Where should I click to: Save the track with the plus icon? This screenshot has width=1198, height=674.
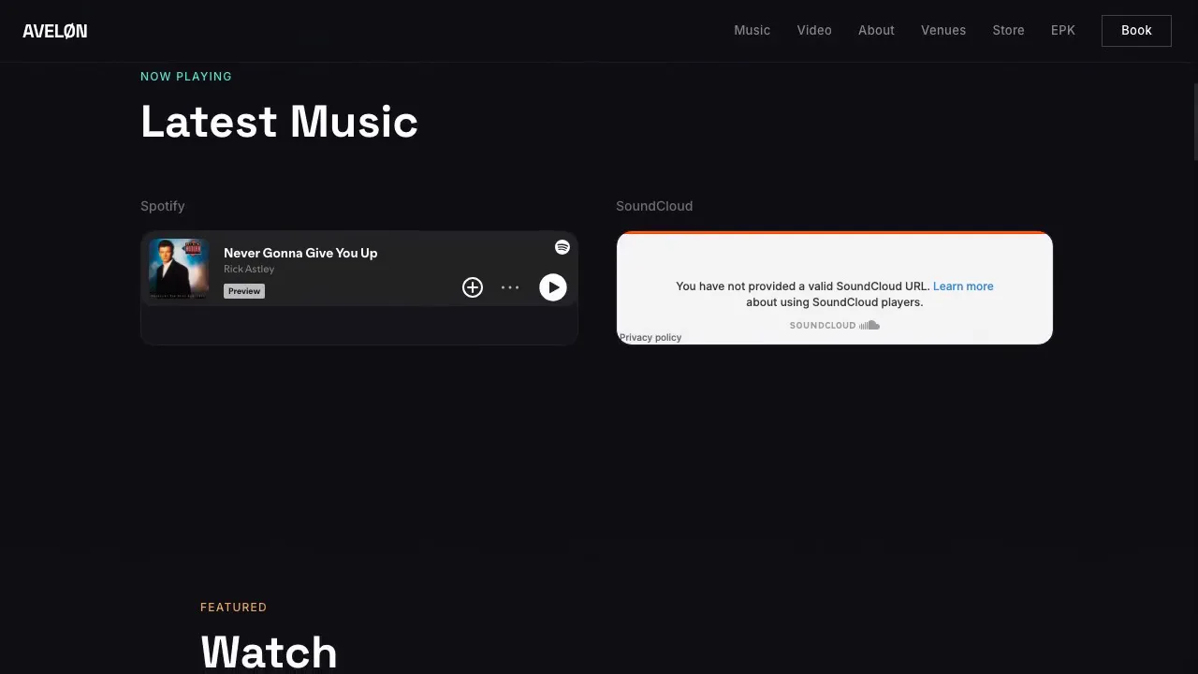[x=473, y=287]
